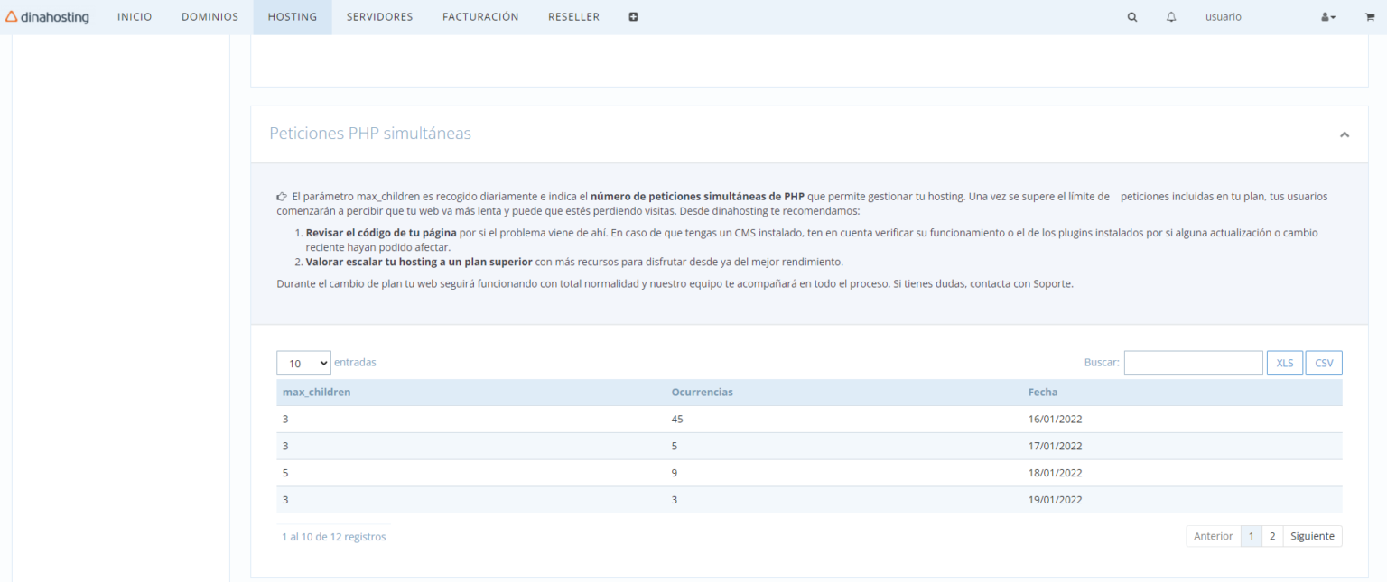This screenshot has width=1387, height=582.
Task: Click into the Buscar search field
Action: [1193, 363]
